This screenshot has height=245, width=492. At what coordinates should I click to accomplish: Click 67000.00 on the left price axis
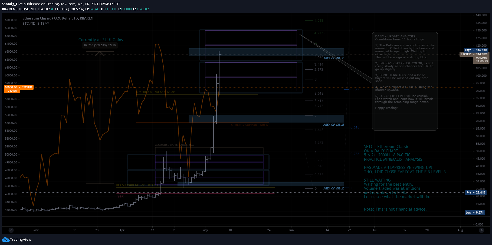coord(11,20)
